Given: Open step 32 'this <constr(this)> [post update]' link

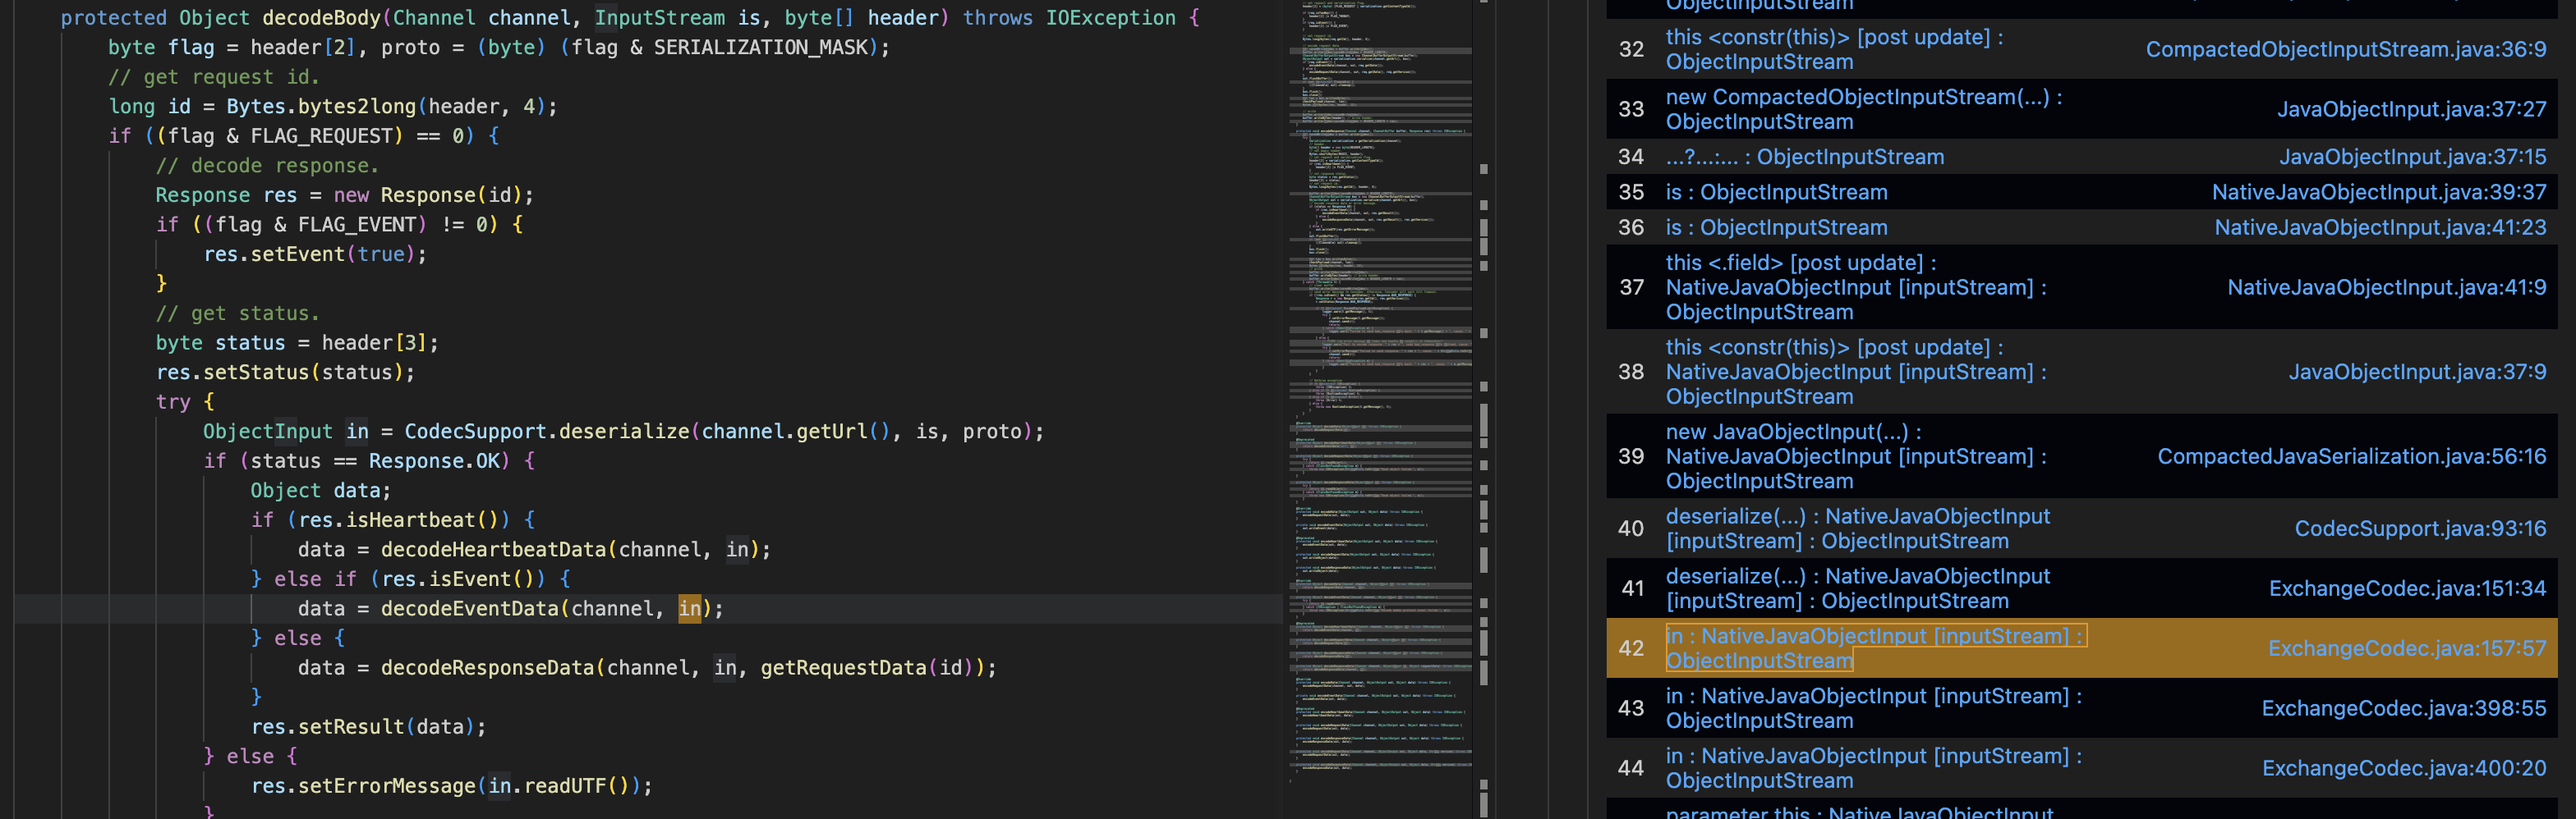Looking at the screenshot, I should pyautogui.click(x=1834, y=49).
